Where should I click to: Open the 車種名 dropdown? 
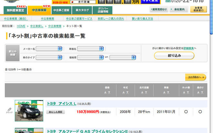click(x=90, y=49)
